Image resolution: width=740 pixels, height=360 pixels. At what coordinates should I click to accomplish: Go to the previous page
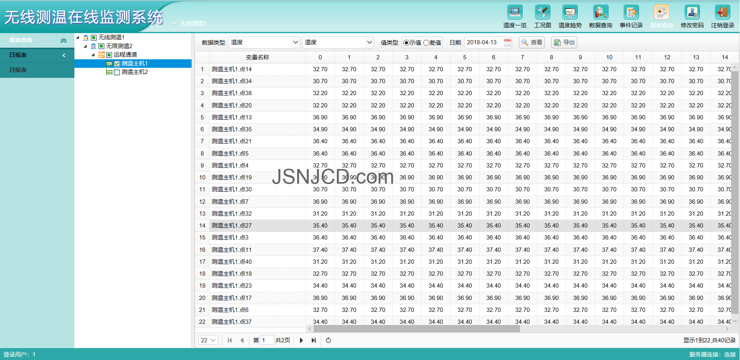[242, 340]
